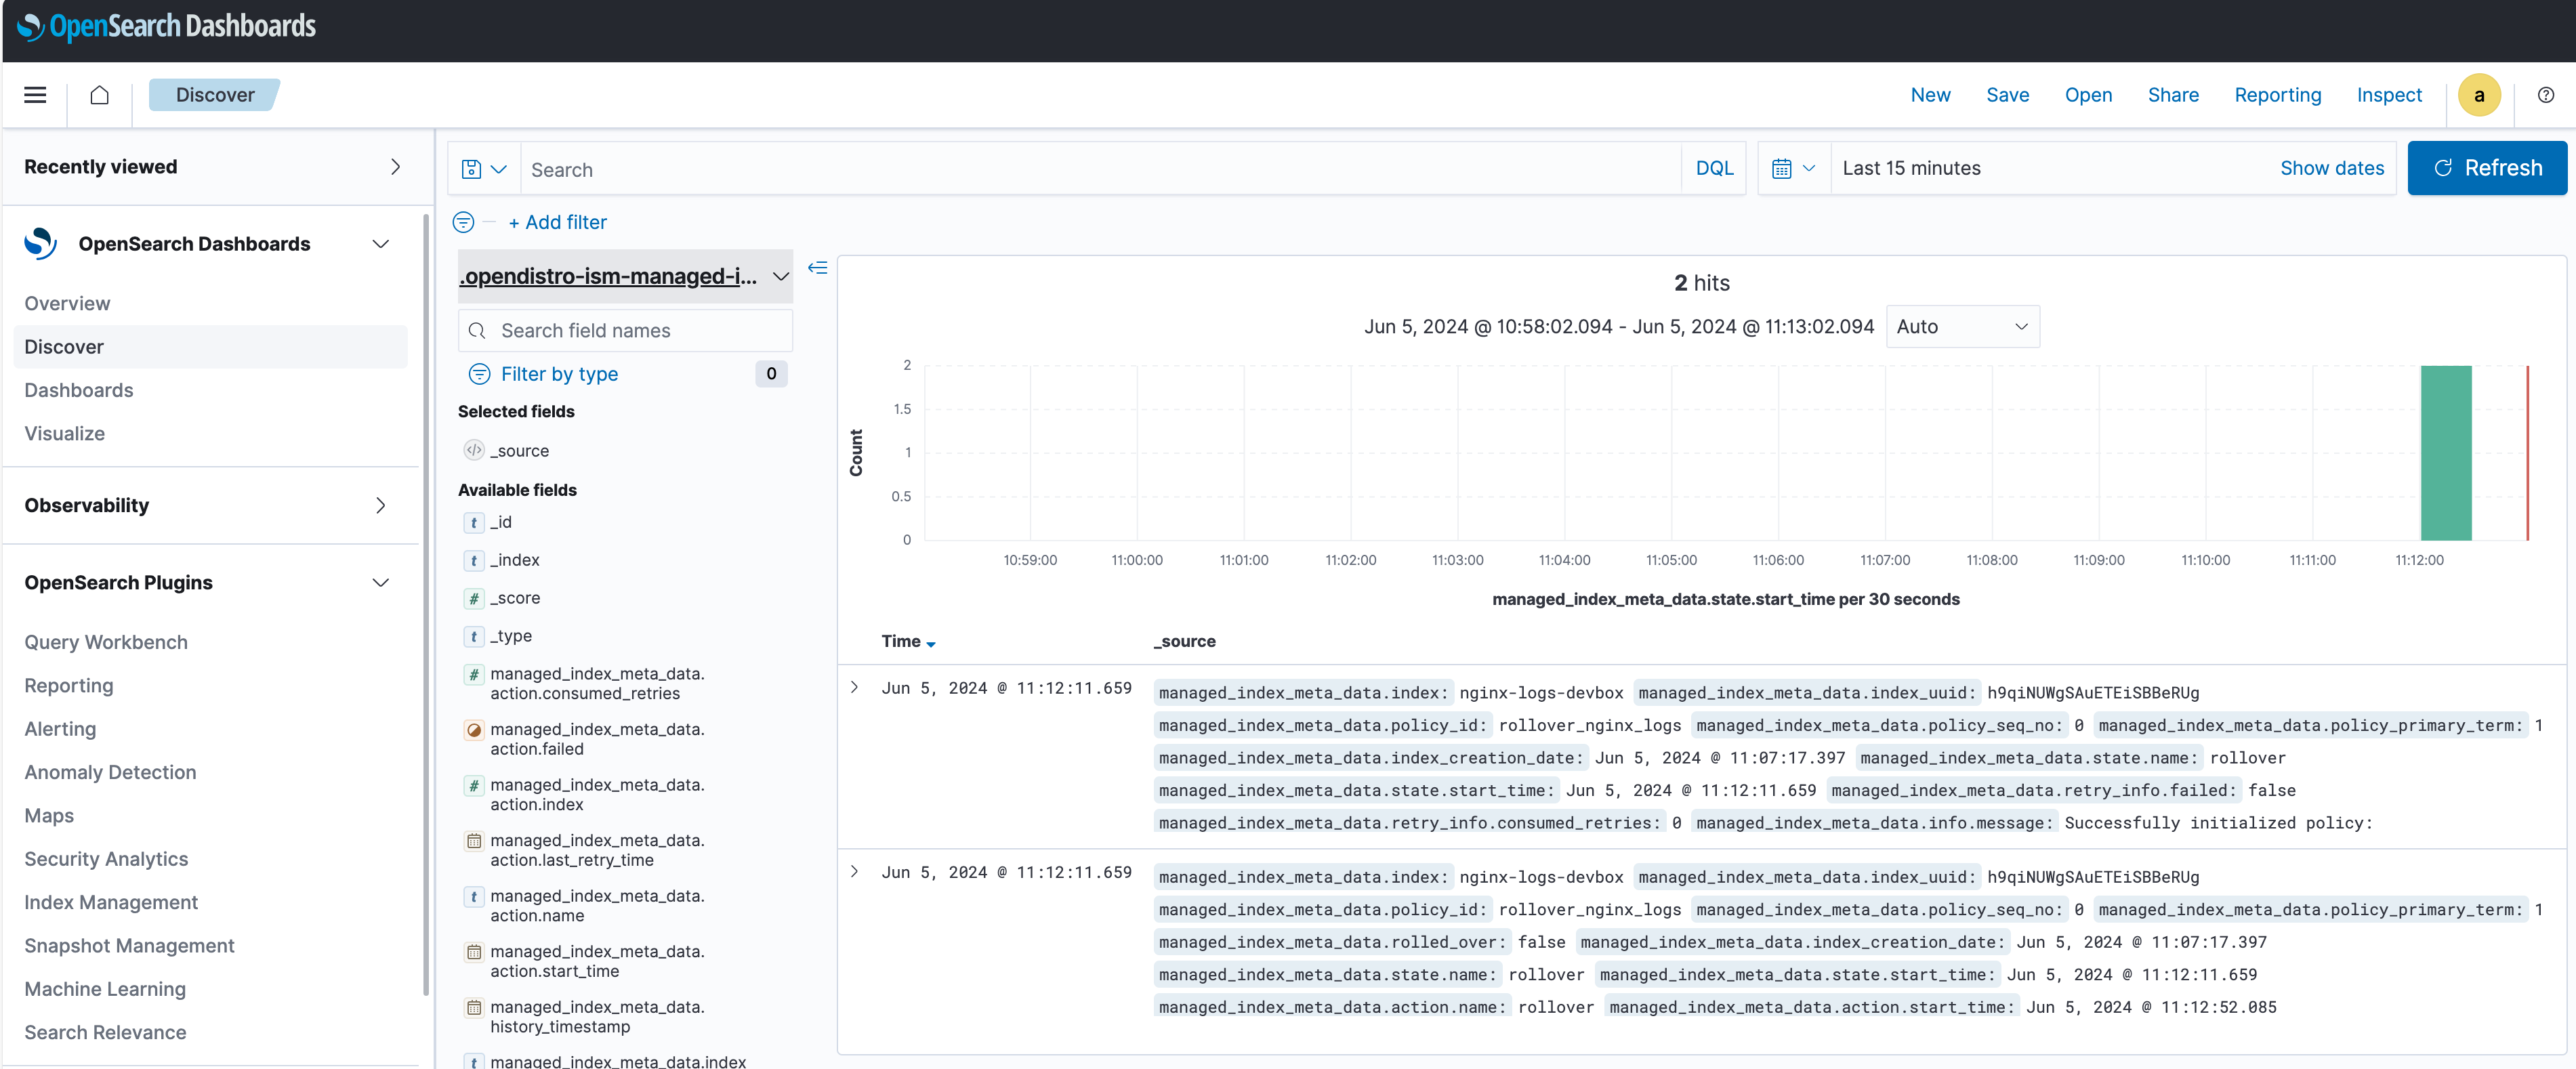Open the Auto interval dropdown
This screenshot has height=1069, width=2576.
(1962, 327)
